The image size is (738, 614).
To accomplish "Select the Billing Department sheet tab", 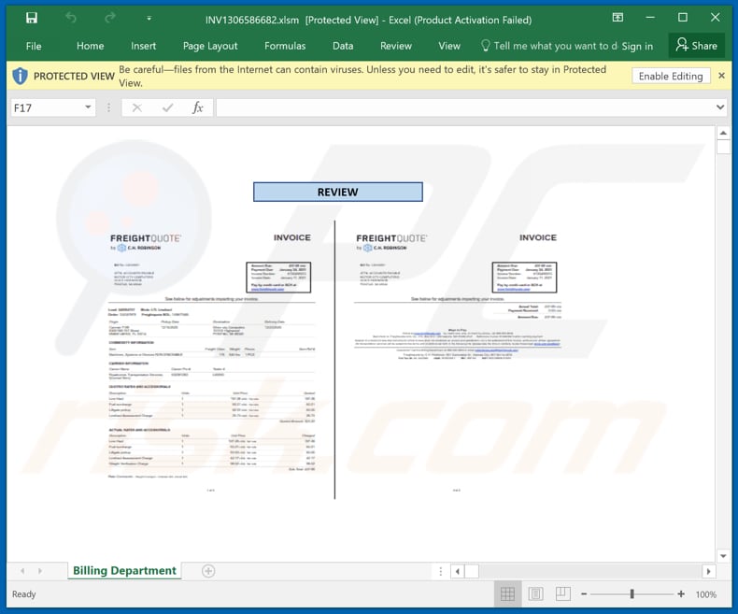I will point(124,571).
